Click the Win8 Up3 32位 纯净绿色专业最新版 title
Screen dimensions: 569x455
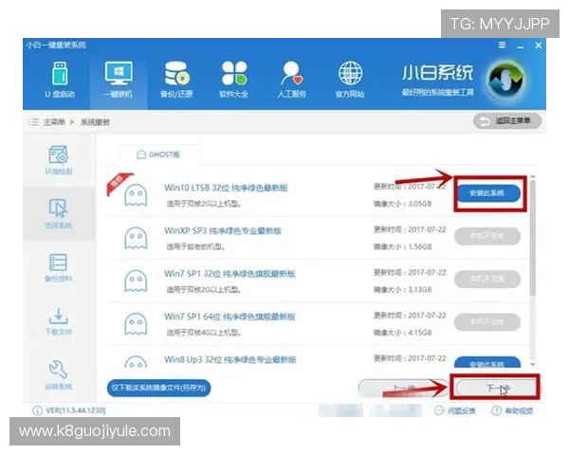pos(230,359)
